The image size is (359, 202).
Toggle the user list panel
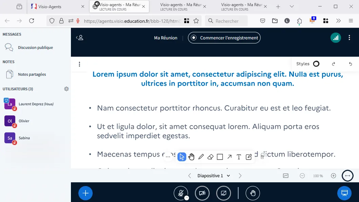point(80,38)
